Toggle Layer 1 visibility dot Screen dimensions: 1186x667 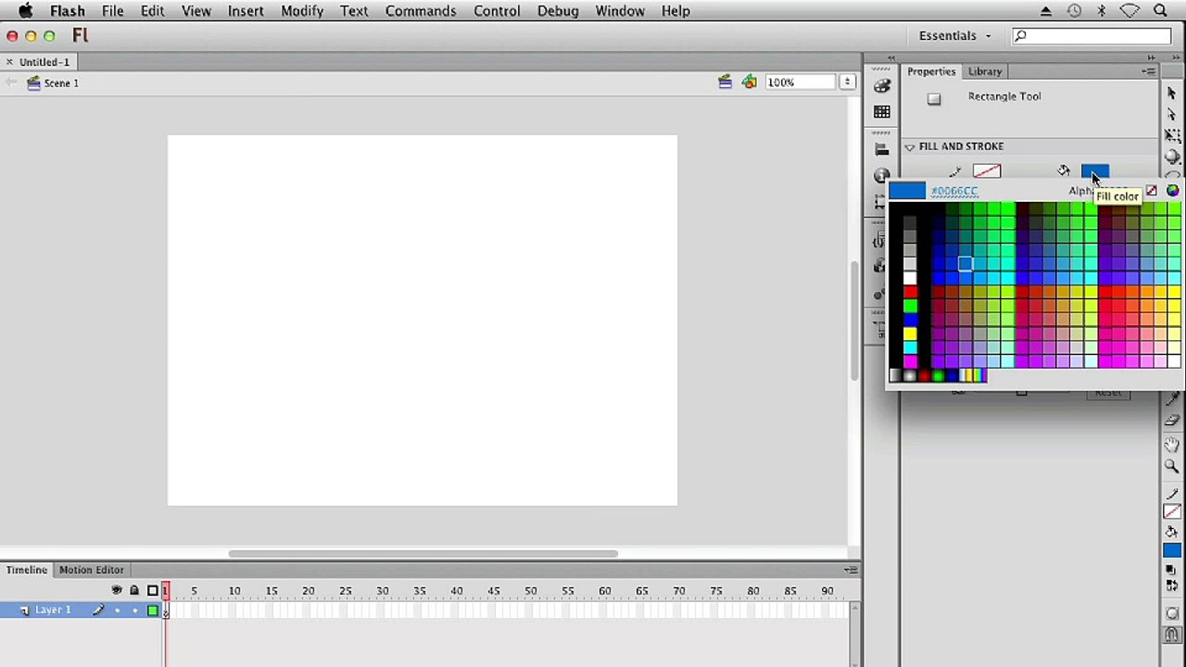117,610
